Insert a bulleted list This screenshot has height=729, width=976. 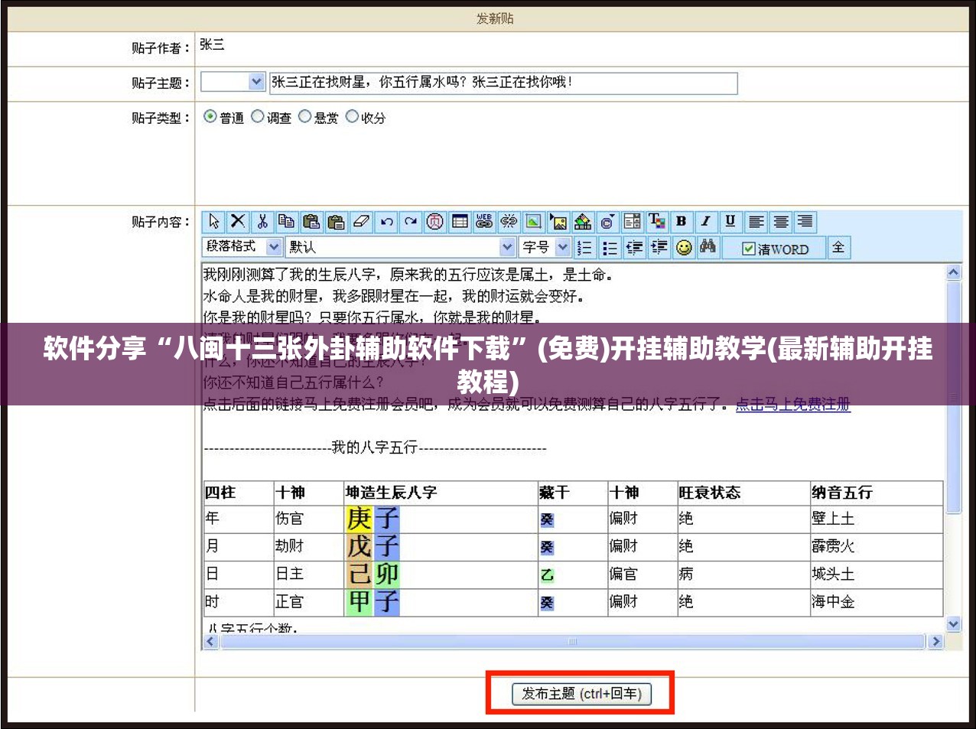coord(610,248)
